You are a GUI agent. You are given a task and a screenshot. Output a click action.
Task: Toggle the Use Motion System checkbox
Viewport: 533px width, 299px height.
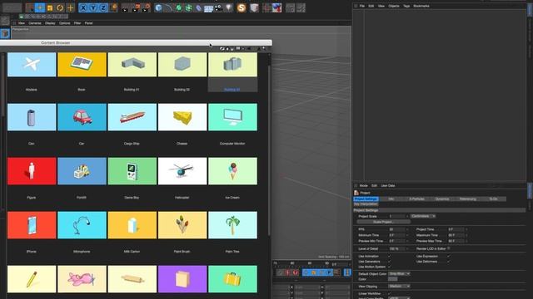click(390, 267)
